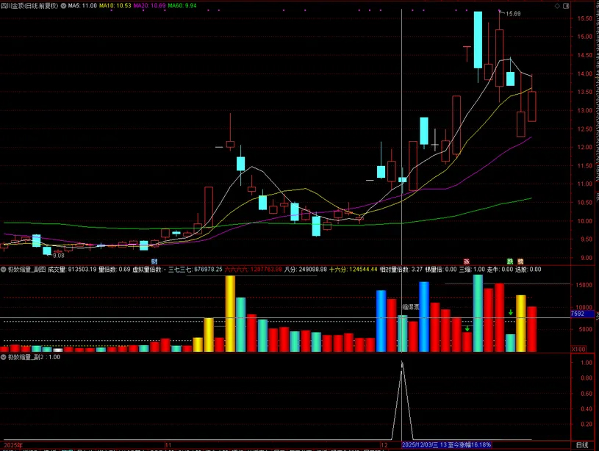
Task: Click the red 涨 marker below the chart
Action: [465, 261]
